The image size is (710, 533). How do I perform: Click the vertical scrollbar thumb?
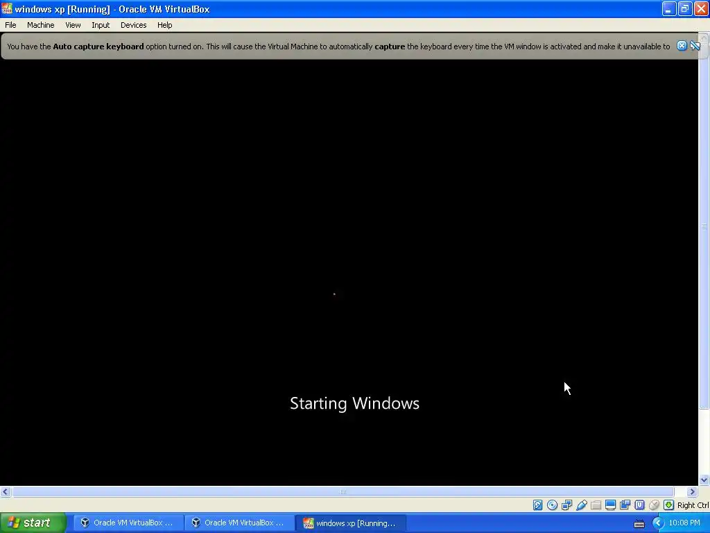(x=704, y=226)
